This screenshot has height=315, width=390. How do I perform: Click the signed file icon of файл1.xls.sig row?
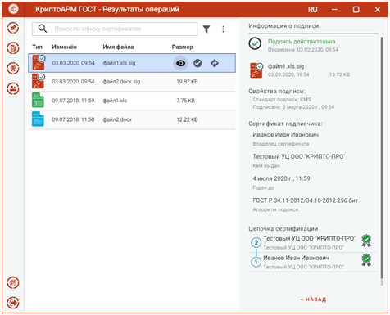(39, 62)
